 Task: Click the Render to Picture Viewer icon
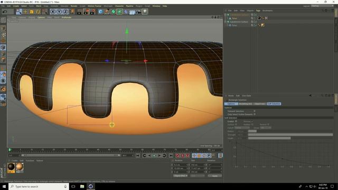(x=86, y=12)
